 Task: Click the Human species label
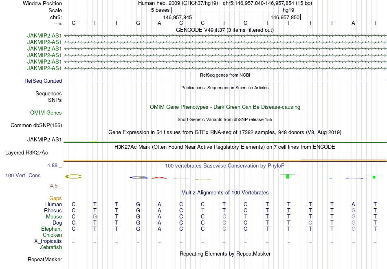(x=53, y=204)
